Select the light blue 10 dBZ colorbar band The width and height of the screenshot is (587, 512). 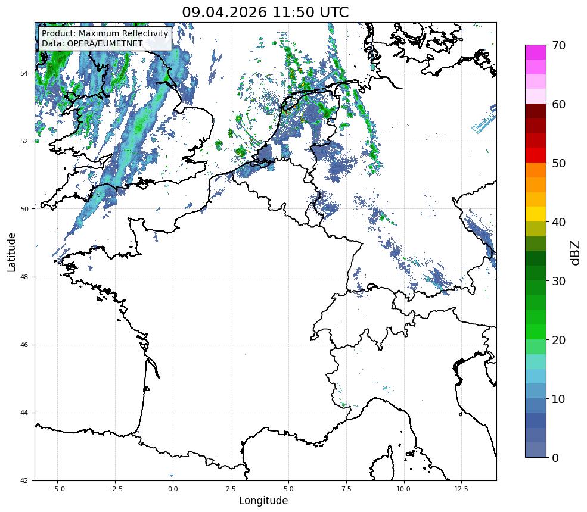[536, 391]
